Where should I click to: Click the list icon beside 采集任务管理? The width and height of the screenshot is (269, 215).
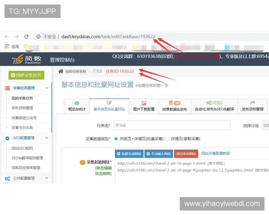(x=7, y=88)
